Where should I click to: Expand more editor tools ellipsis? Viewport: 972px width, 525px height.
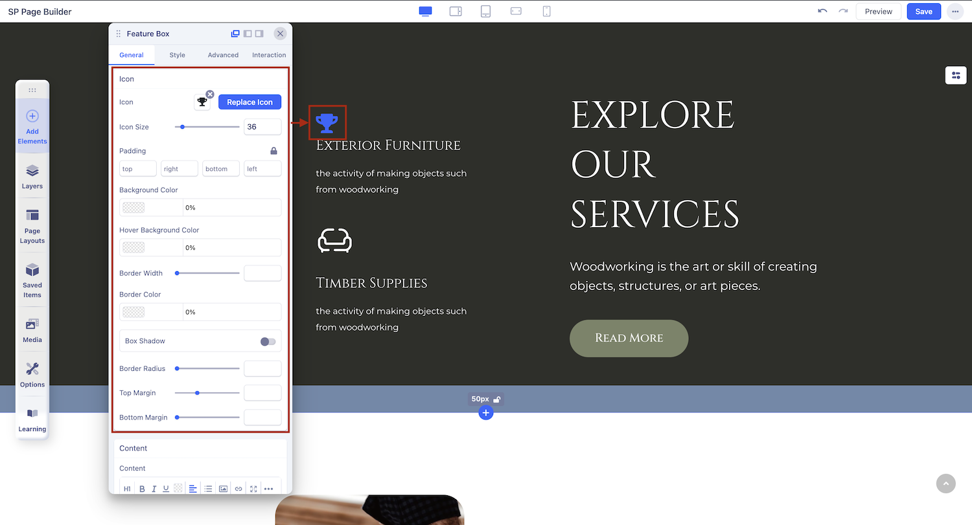pos(268,489)
